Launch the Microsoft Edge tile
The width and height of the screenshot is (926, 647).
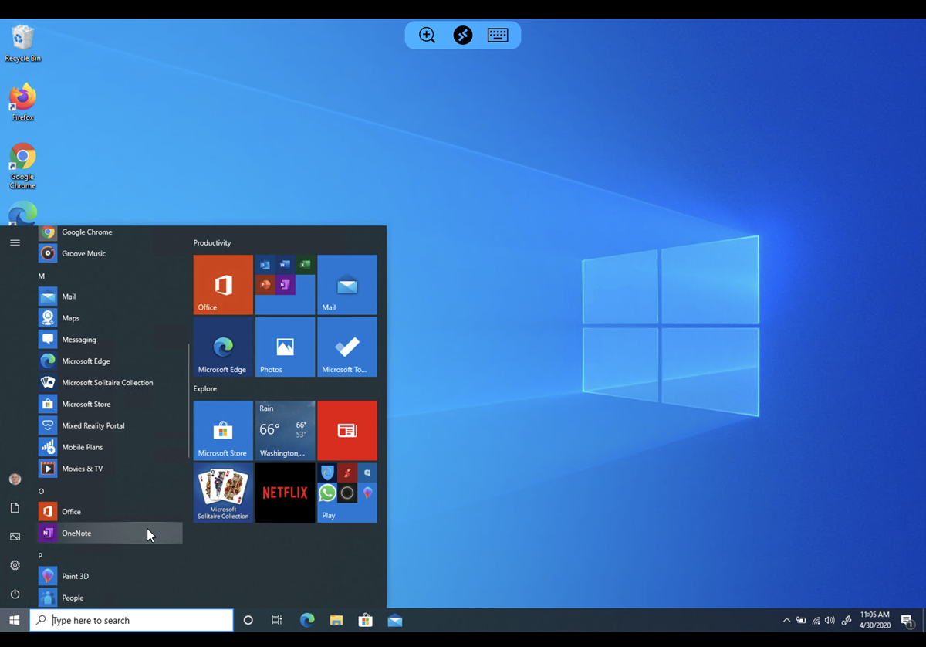click(223, 347)
